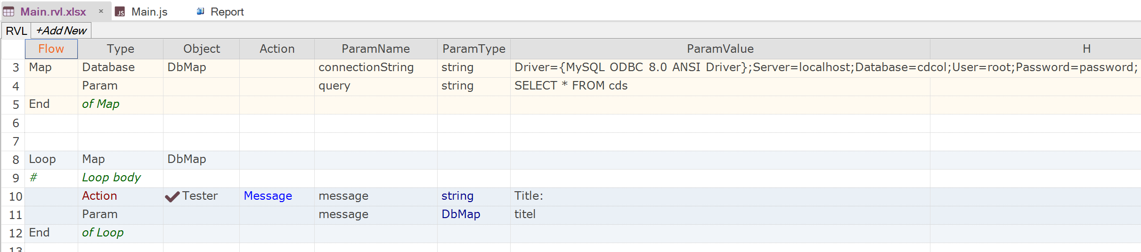1141x252 pixels.
Task: Click the DbMap ParamType cell in row 11
Action: [461, 214]
